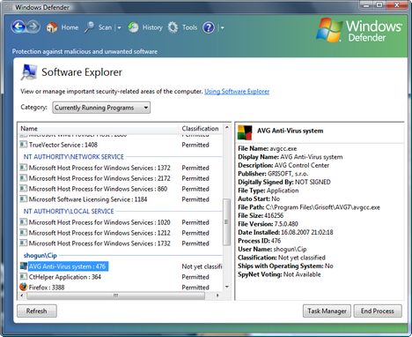This screenshot has height=337, width=412.
Task: Select Microsoft Host Process for Windows Services : 1212
Action: (121, 233)
